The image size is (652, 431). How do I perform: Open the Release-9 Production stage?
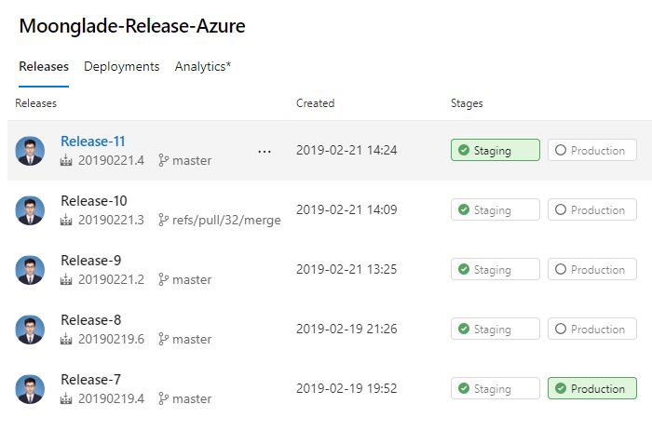coord(592,269)
